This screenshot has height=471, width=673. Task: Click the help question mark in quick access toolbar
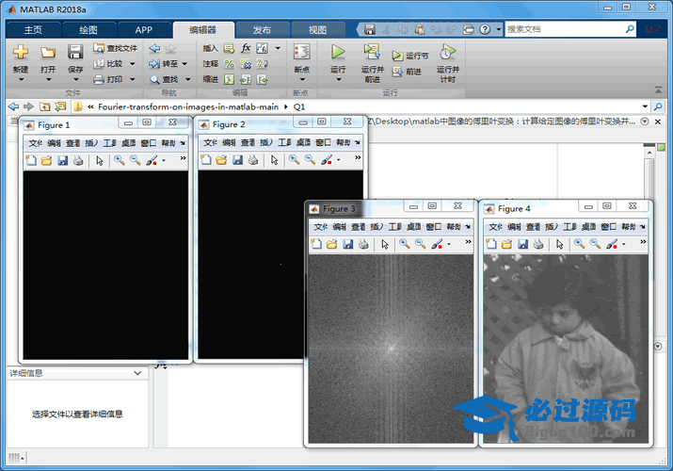485,29
